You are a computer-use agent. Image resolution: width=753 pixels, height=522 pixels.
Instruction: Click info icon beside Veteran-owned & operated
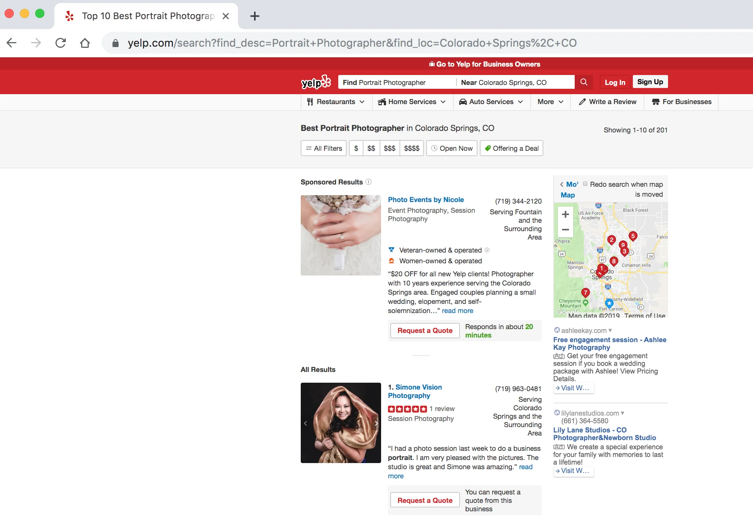[487, 250]
